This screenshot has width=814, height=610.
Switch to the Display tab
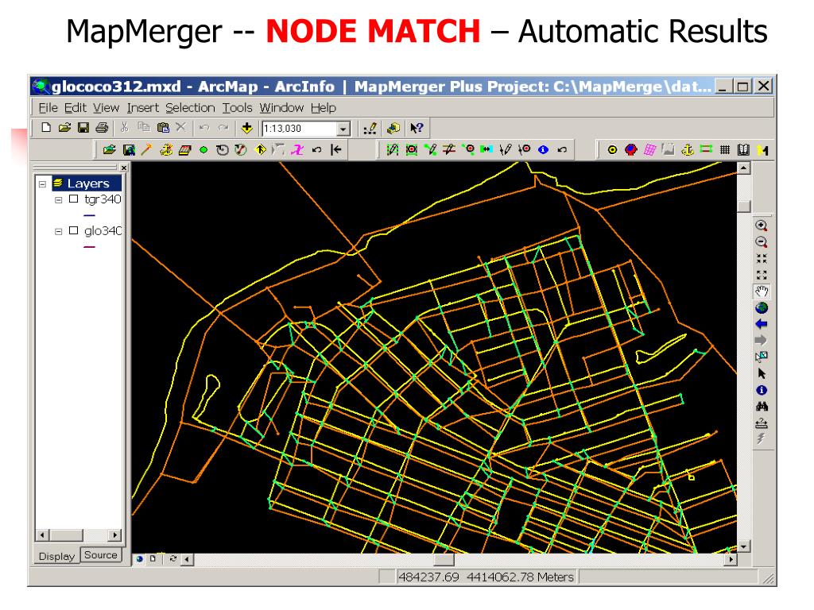pyautogui.click(x=56, y=556)
